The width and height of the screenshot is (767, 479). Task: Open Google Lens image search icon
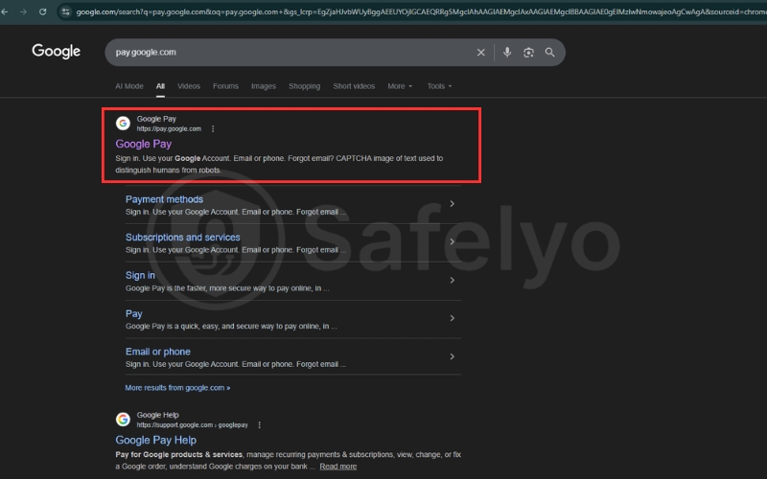(x=528, y=53)
